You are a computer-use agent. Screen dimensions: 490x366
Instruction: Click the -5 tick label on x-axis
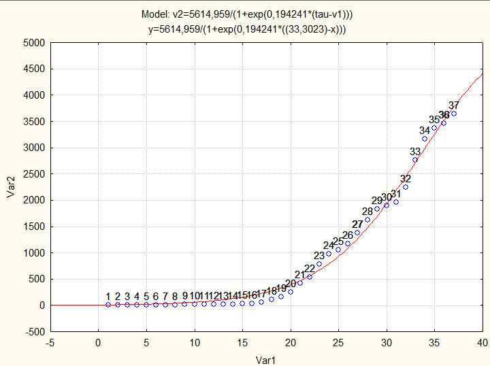point(50,342)
